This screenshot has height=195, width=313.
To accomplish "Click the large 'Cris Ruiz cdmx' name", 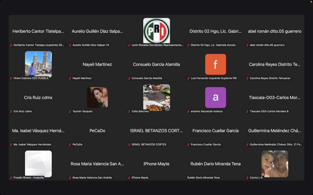I will click(38, 97).
